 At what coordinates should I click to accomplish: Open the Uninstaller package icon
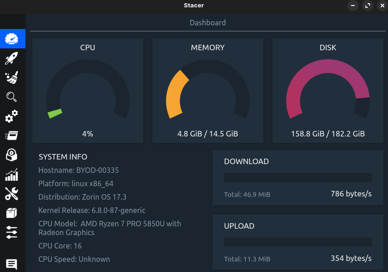click(12, 155)
